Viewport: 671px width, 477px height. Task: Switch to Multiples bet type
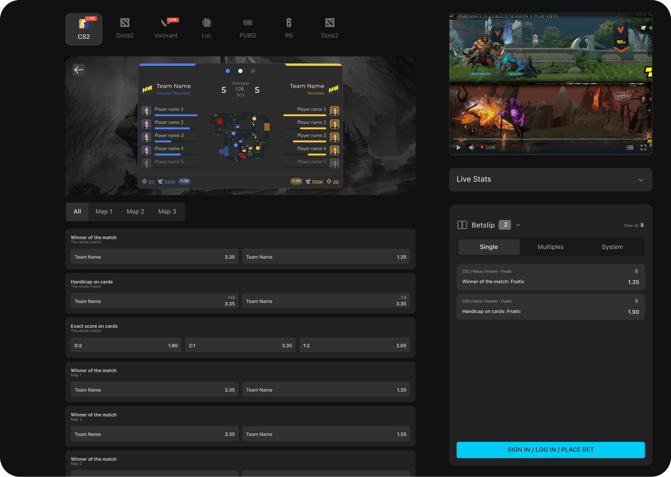coord(550,247)
